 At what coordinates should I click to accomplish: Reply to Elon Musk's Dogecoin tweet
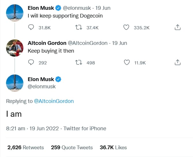(31, 27)
